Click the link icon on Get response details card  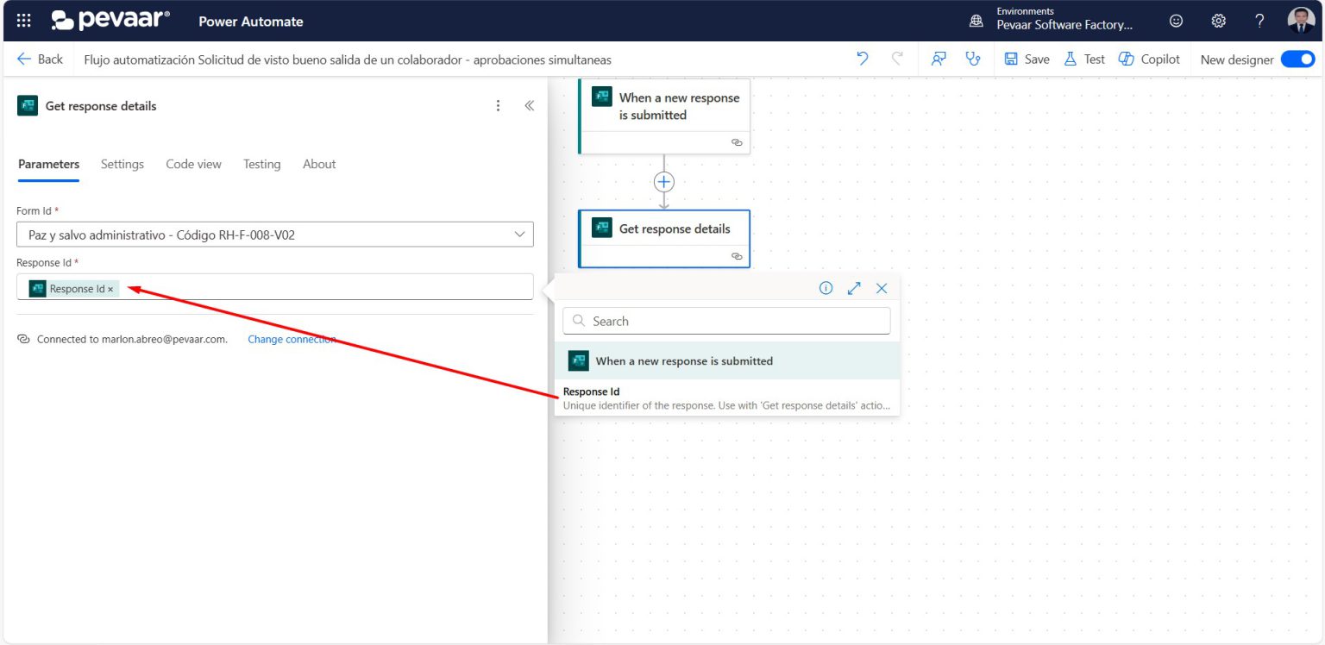[x=737, y=256]
